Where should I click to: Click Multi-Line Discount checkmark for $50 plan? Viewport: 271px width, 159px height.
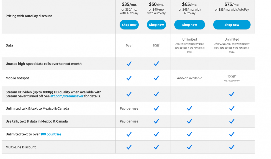coord(156,147)
